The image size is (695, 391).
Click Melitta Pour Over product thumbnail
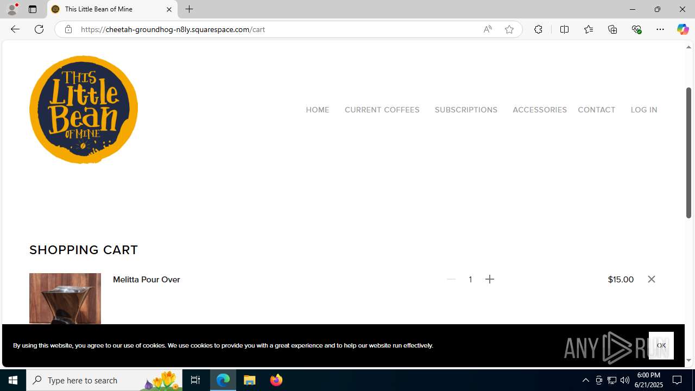(x=65, y=298)
